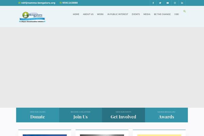Click the envelope icon beside email

tap(19, 3)
